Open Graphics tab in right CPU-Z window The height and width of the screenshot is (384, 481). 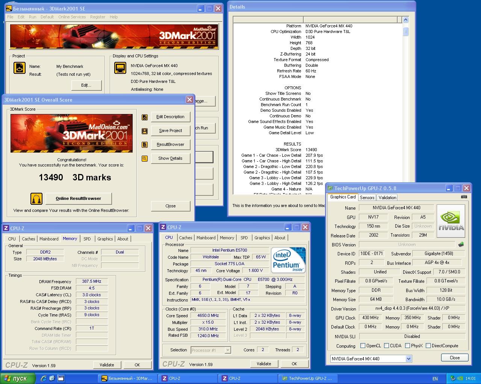262,238
